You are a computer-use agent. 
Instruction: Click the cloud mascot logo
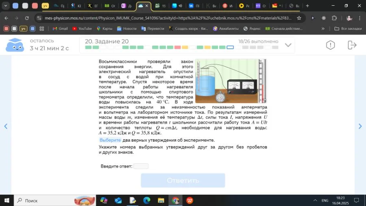click(15, 45)
